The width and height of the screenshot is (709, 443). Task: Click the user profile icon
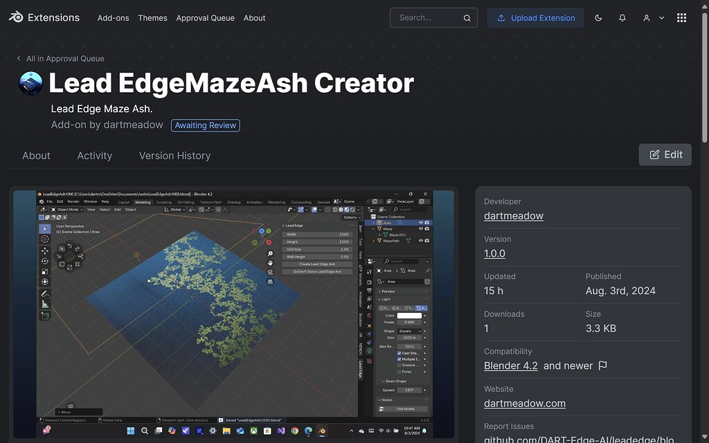(645, 17)
